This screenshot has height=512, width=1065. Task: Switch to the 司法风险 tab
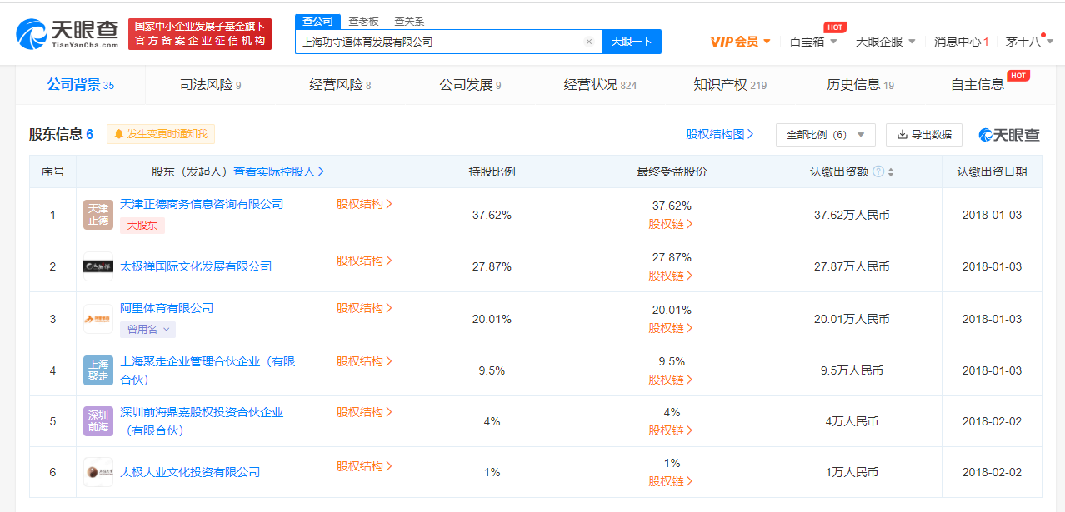point(210,85)
